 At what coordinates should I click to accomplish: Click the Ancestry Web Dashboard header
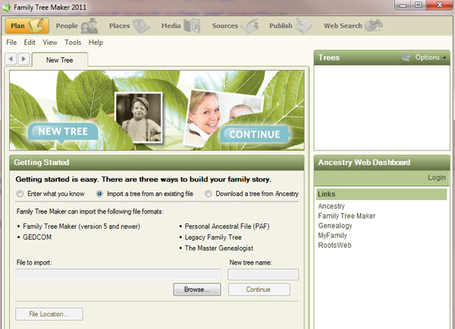click(x=382, y=163)
